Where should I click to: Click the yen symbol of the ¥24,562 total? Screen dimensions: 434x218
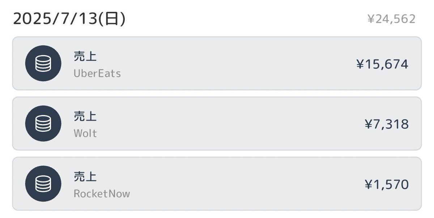point(371,19)
